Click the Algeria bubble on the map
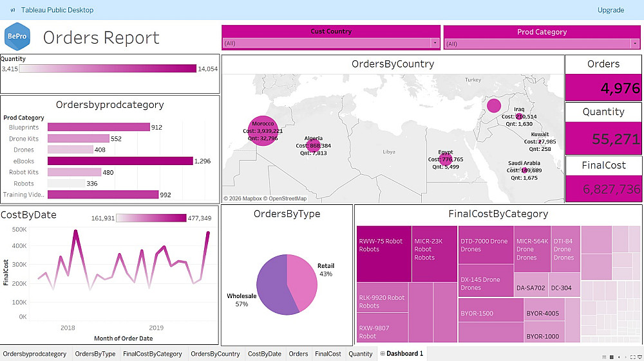This screenshot has height=361, width=644. click(314, 145)
